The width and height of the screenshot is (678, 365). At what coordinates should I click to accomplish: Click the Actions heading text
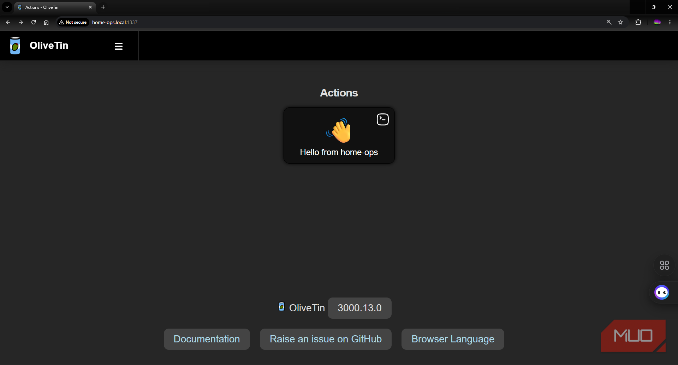point(339,93)
